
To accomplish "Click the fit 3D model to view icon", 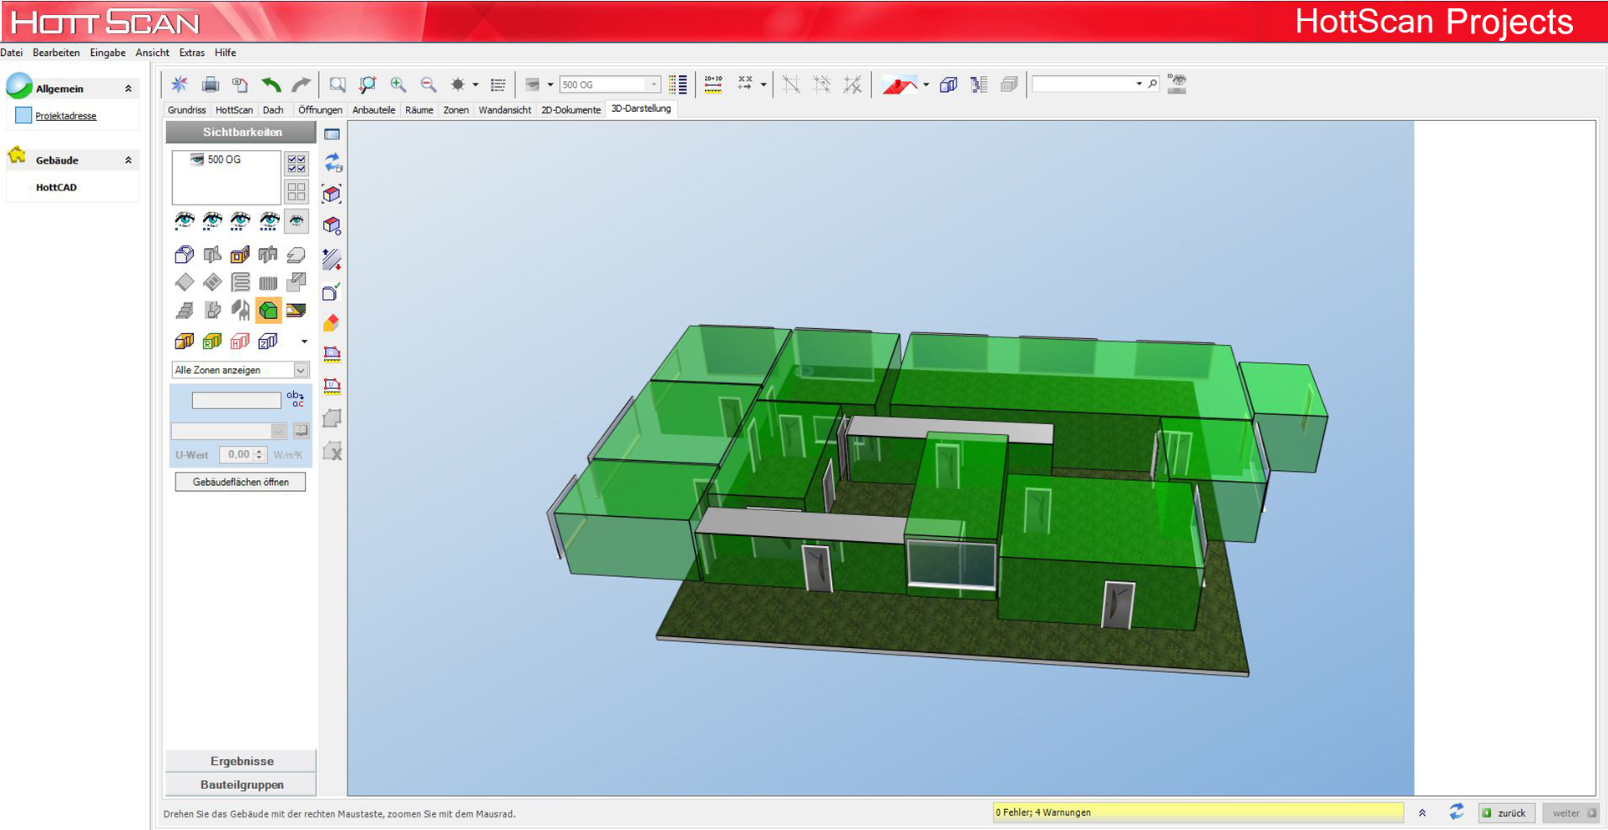I will pyautogui.click(x=332, y=194).
